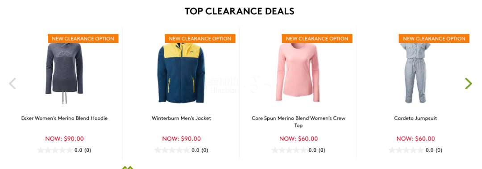Open the pink Core Spun Crew Top image
Image resolution: width=482 pixels, height=169 pixels.
tap(298, 73)
